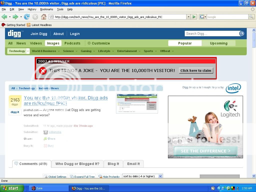Click the browser search bar magnifier icon
Viewport: 256px width, 192px height.
(x=251, y=17)
